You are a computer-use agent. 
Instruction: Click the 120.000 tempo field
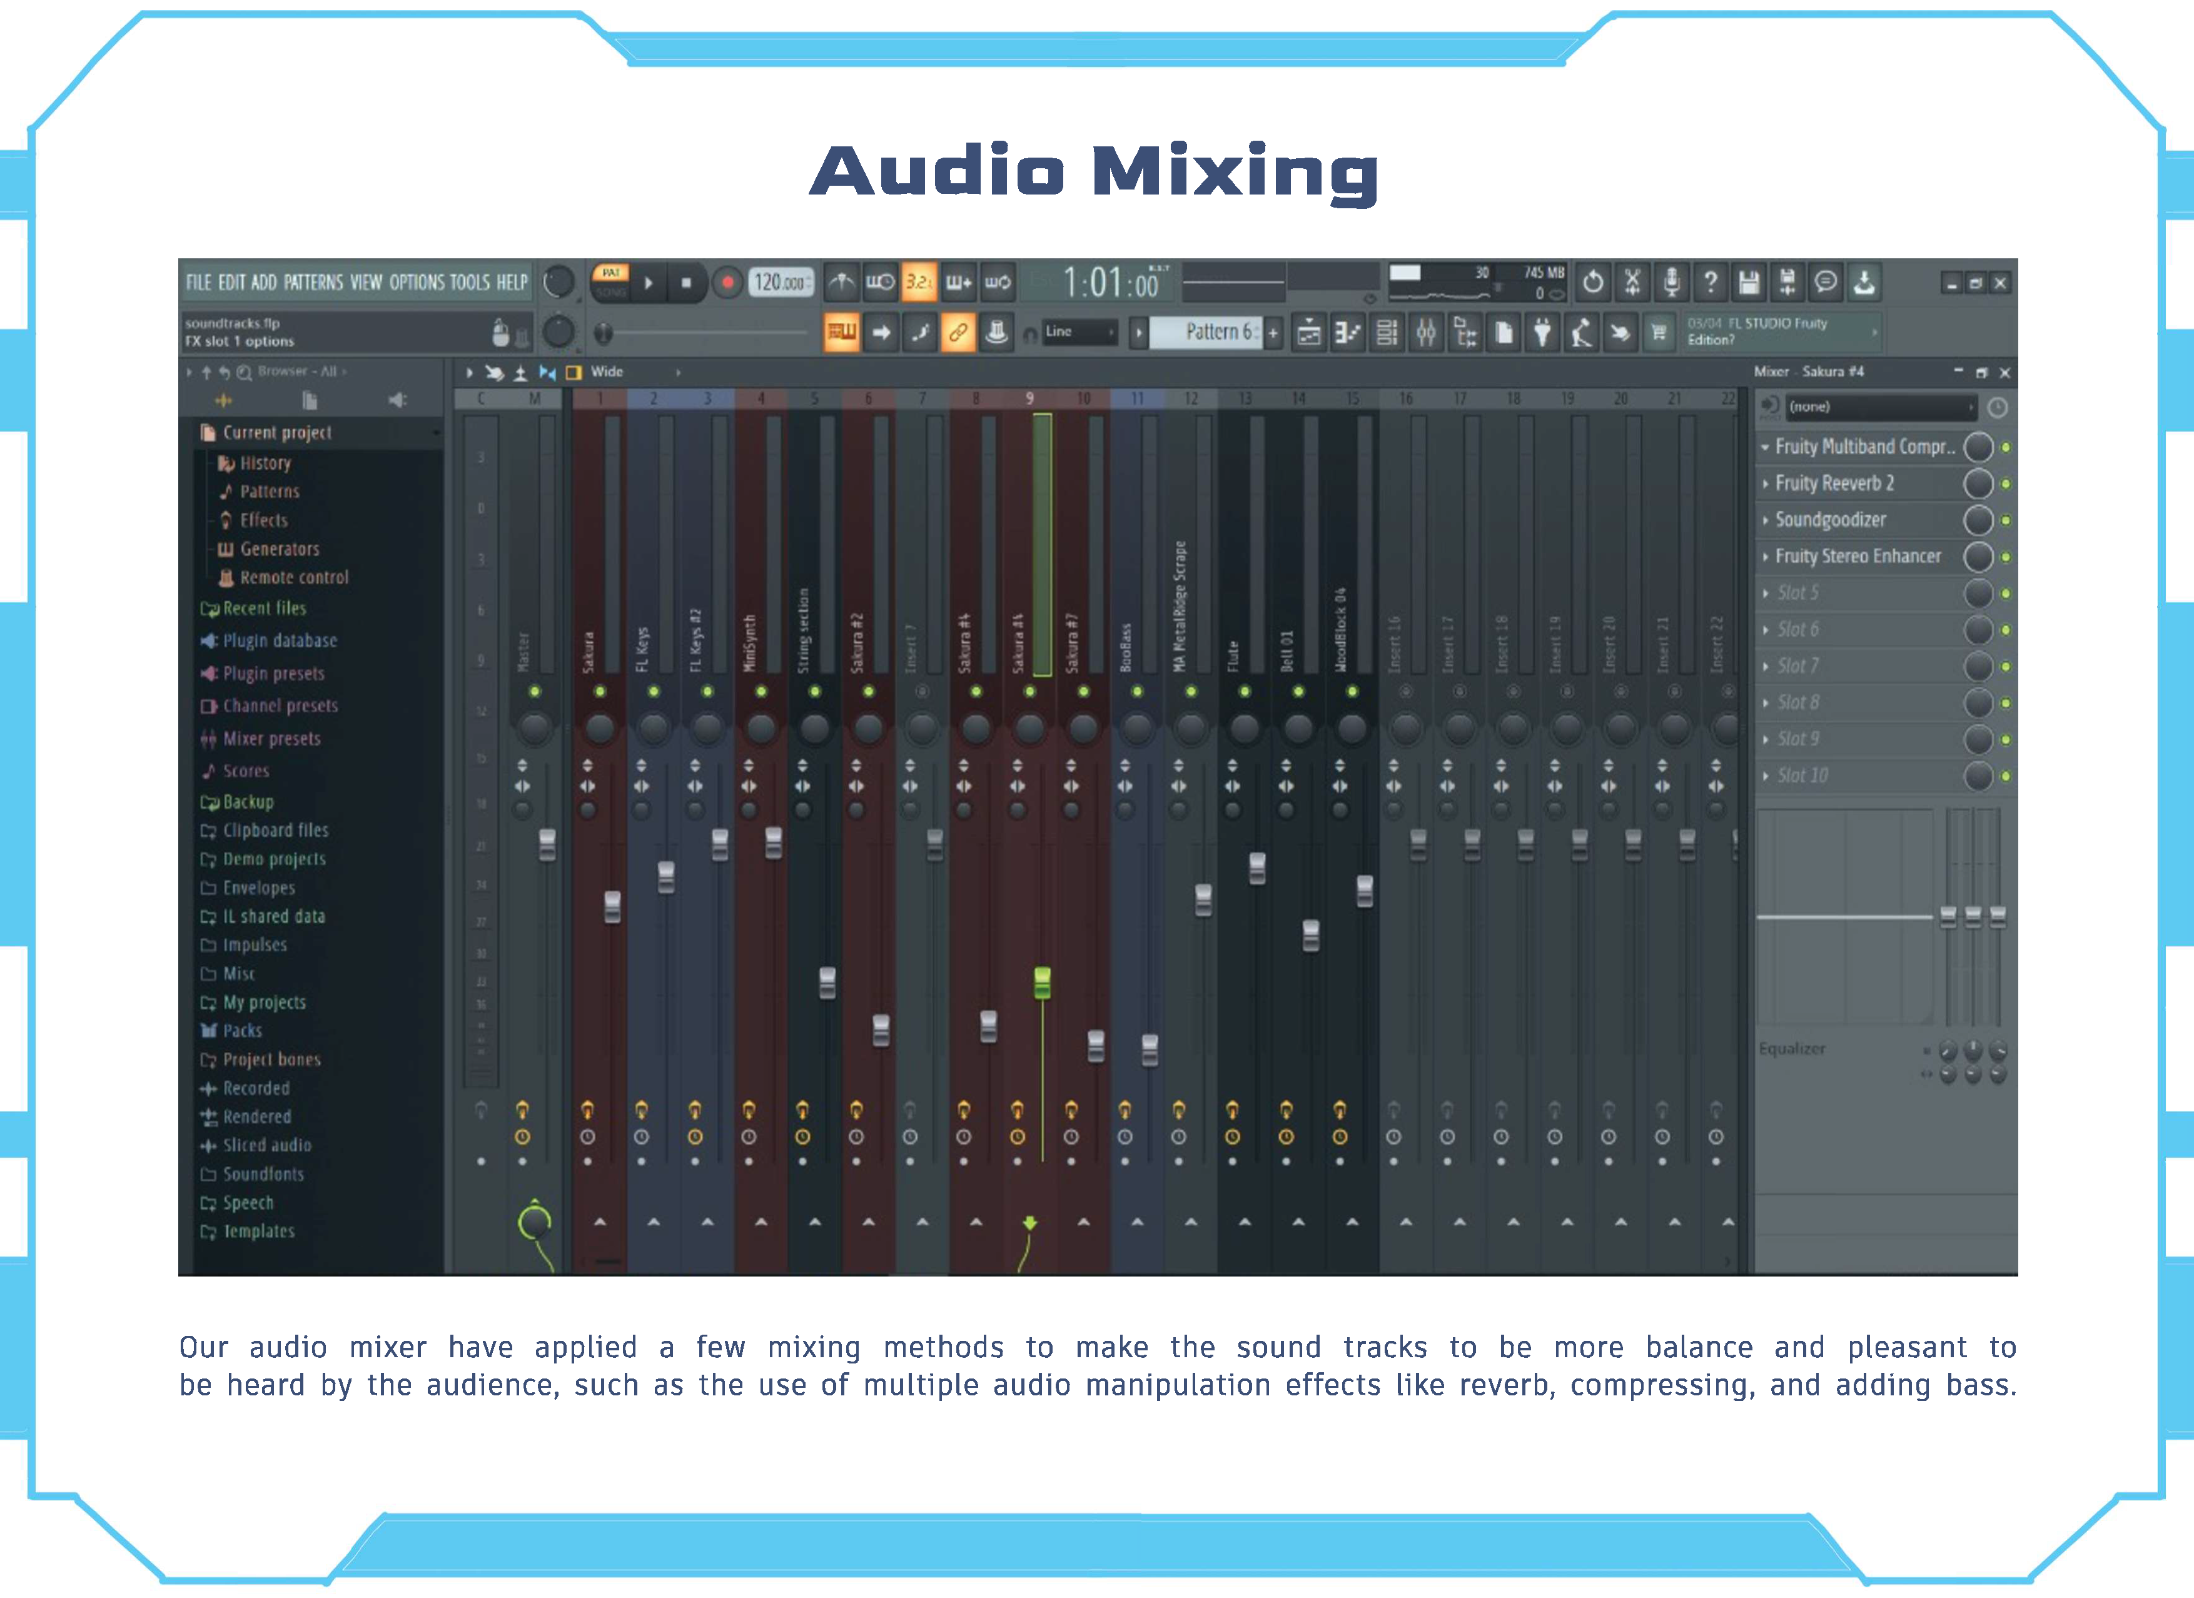pyautogui.click(x=780, y=283)
